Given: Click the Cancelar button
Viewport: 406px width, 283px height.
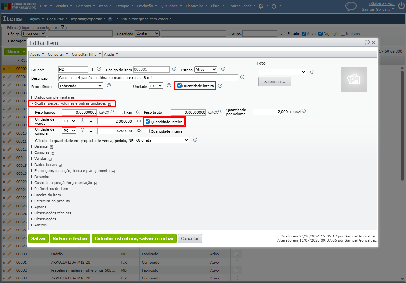Looking at the screenshot, I should point(190,238).
